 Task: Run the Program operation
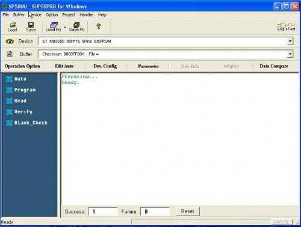pos(25,90)
